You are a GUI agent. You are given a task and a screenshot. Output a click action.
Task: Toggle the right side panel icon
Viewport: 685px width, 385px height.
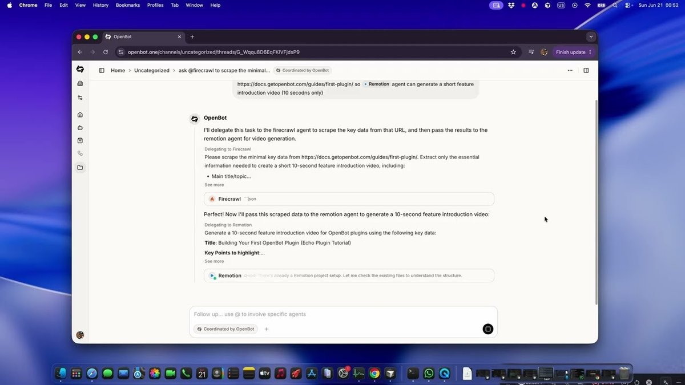coord(586,71)
